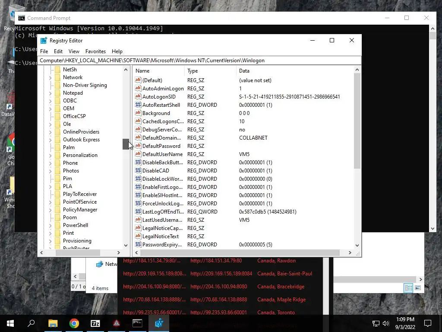Select the (Default) value icon

(x=138, y=80)
